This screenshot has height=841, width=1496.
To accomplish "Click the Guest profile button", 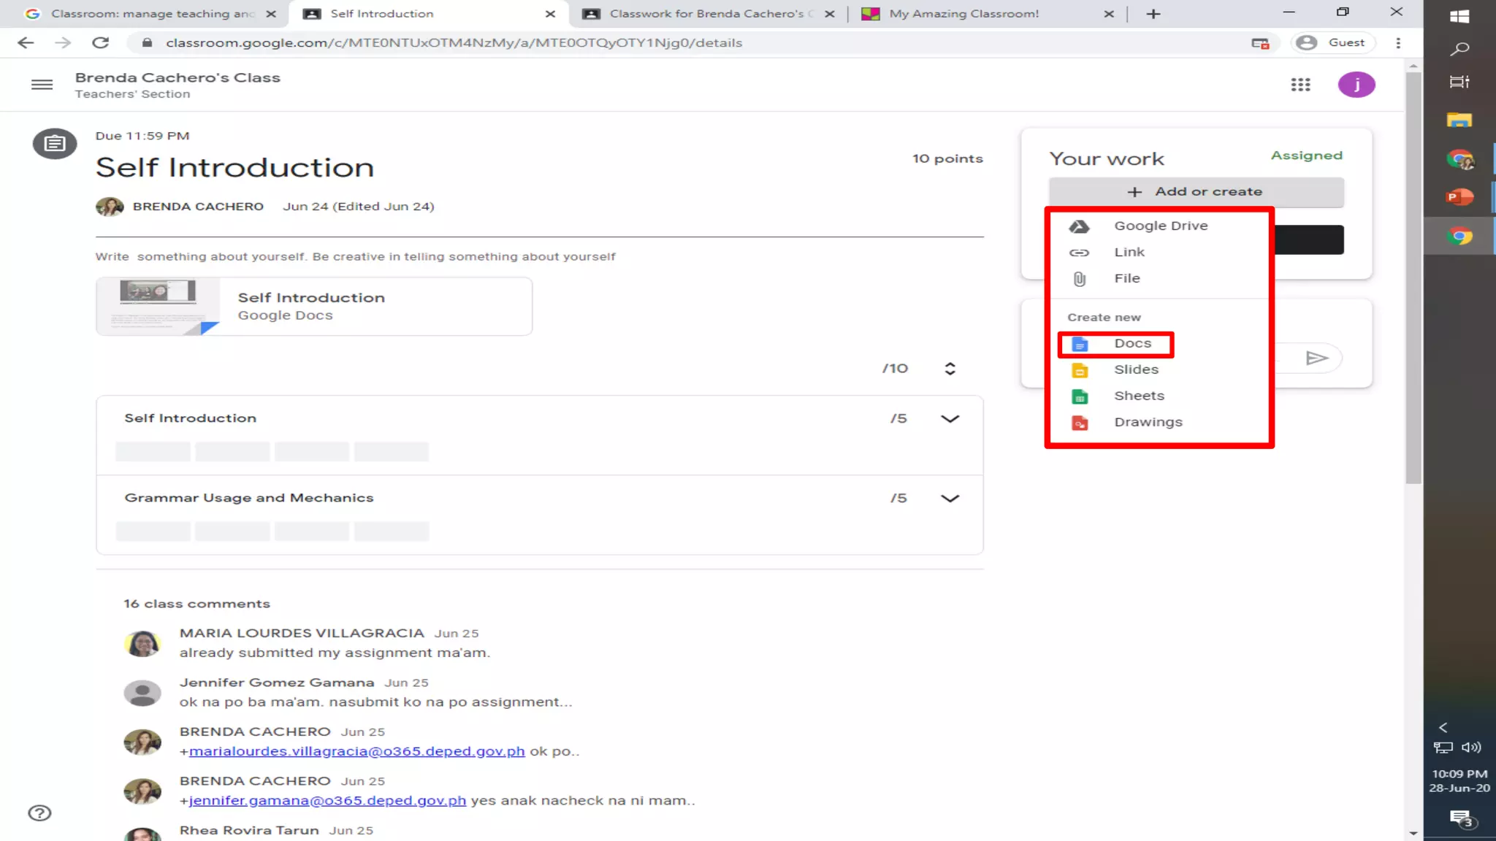I will point(1334,42).
